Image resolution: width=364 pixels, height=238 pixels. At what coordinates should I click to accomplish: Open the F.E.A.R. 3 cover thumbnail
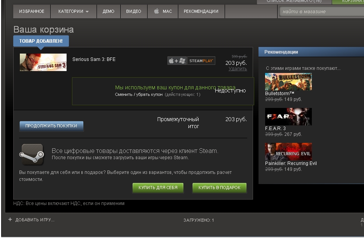[288, 117]
